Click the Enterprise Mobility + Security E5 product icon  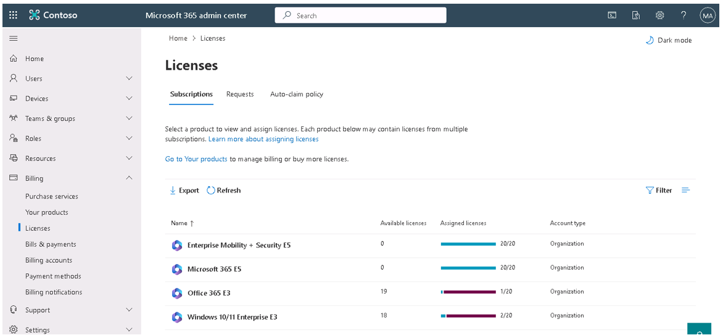pyautogui.click(x=177, y=246)
